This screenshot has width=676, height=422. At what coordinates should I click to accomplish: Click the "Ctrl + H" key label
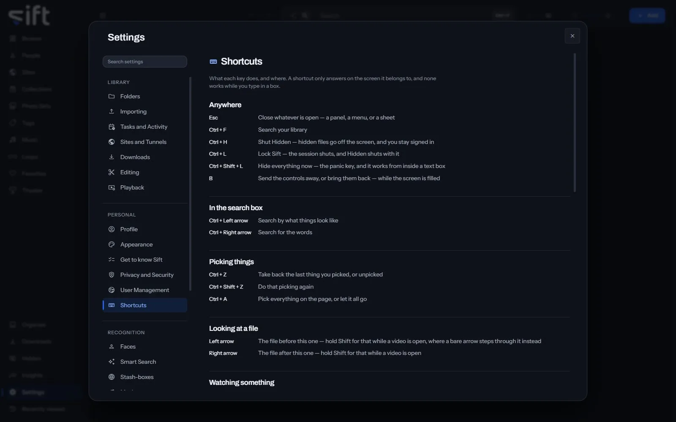coord(218,142)
